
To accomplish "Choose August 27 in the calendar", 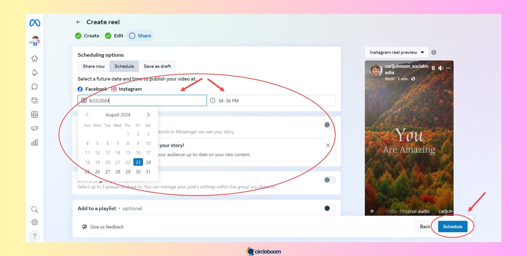I will [108, 172].
